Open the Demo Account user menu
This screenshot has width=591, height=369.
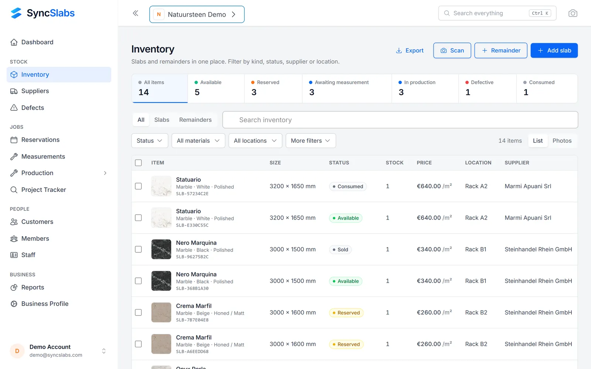point(58,351)
